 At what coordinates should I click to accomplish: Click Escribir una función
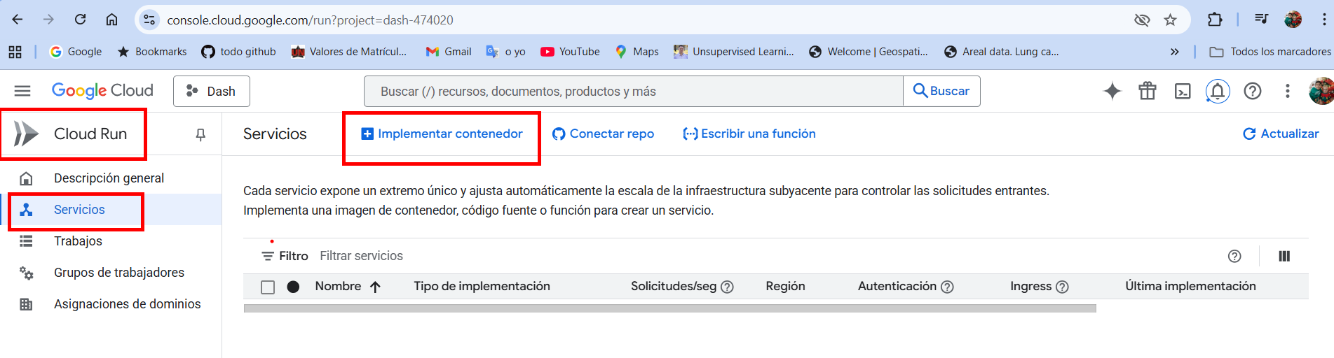749,134
